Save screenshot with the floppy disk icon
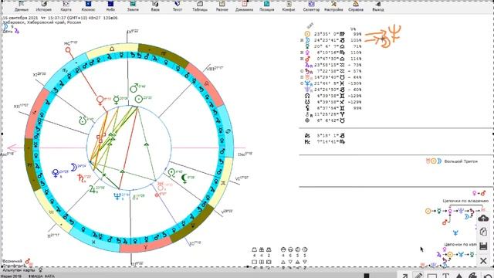The width and height of the screenshot is (494, 278). tap(483, 246)
